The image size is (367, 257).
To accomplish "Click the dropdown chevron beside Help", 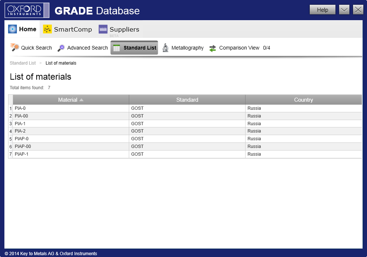I will click(344, 10).
